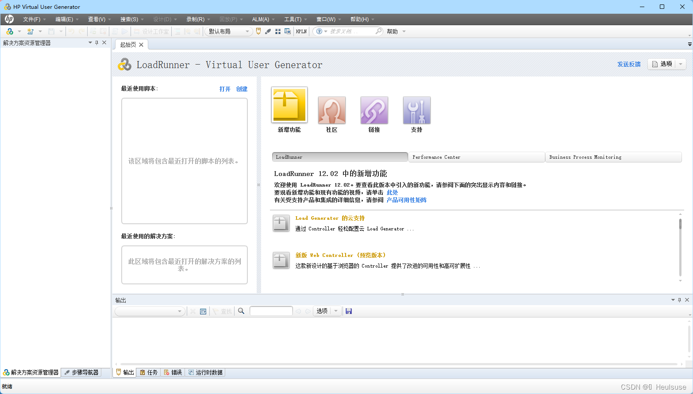The width and height of the screenshot is (693, 394).
Task: Click the 创建 link for recent scripts
Action: click(242, 89)
